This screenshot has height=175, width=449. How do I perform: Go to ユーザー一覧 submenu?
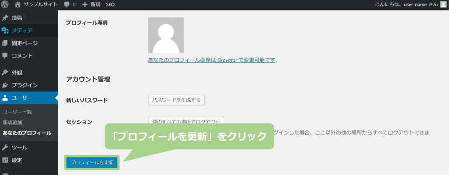[17, 112]
